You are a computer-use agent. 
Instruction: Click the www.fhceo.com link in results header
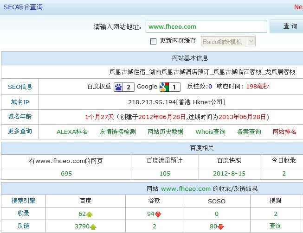[x=186, y=189]
